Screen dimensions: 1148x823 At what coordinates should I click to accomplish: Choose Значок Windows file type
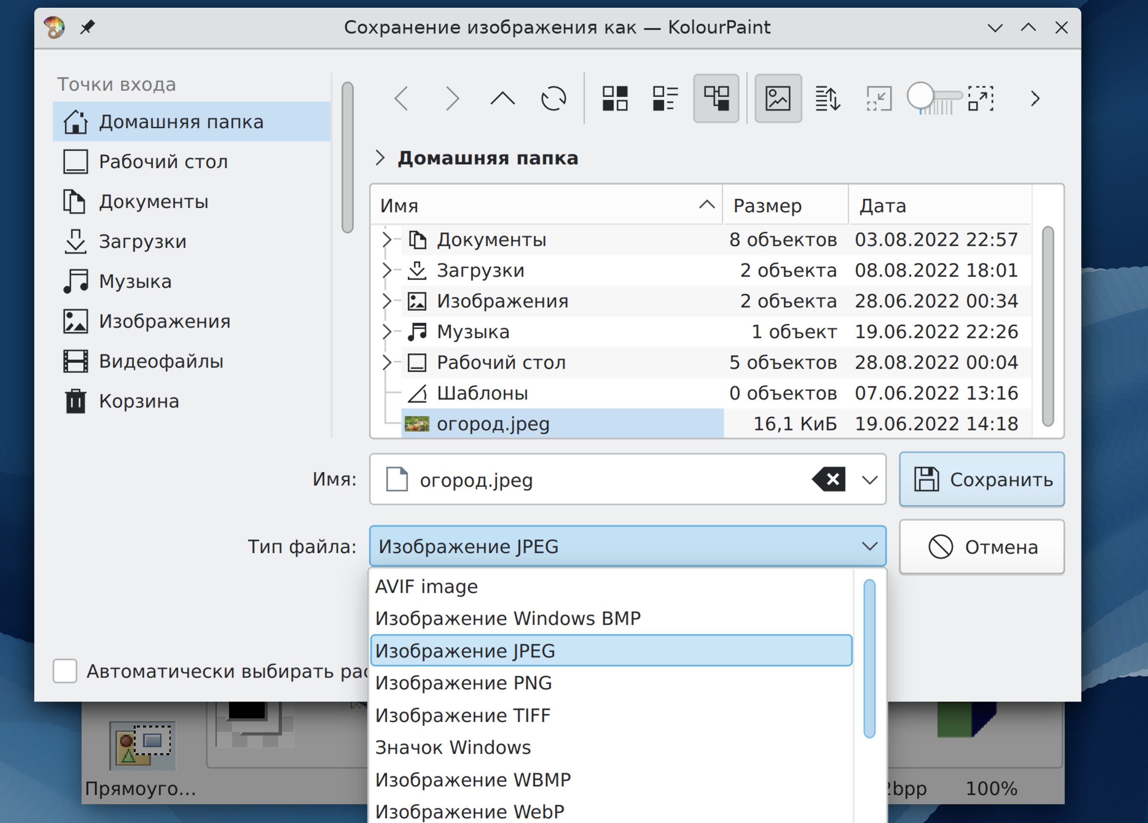(x=612, y=747)
